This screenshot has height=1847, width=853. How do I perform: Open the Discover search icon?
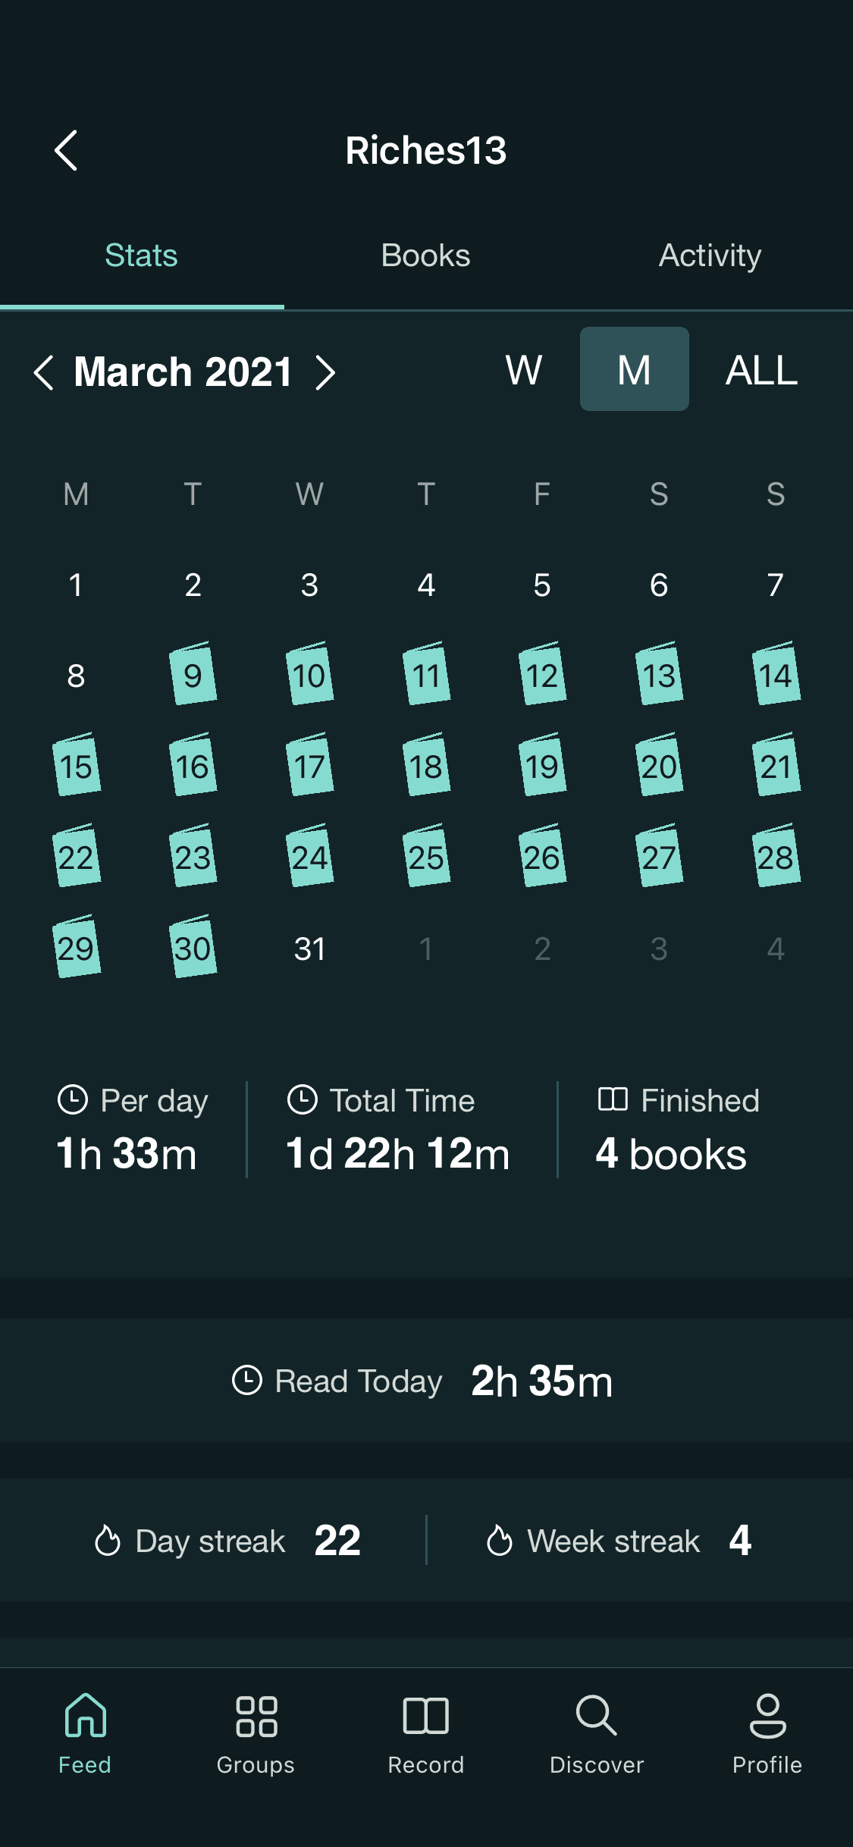pos(597,1717)
